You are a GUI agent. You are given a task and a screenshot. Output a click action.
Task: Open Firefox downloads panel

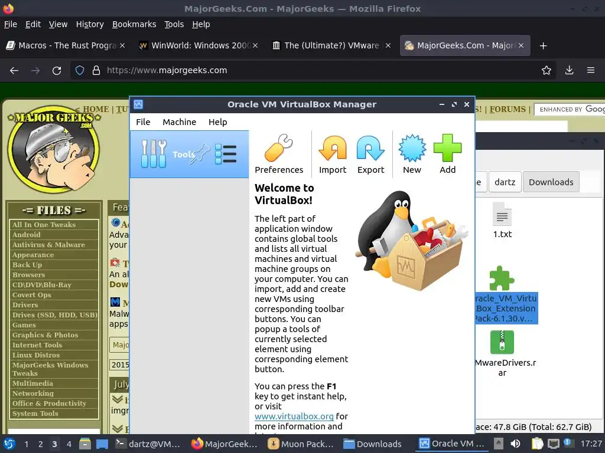569,71
